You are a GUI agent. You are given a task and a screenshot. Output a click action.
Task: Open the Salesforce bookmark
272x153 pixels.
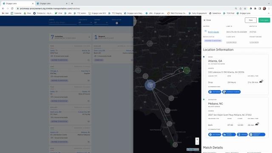215,13
